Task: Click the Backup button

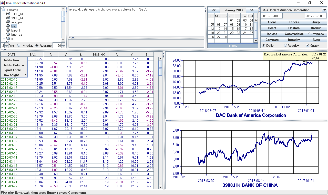Action: tap(316, 28)
